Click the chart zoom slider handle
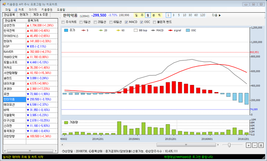 (229, 145)
